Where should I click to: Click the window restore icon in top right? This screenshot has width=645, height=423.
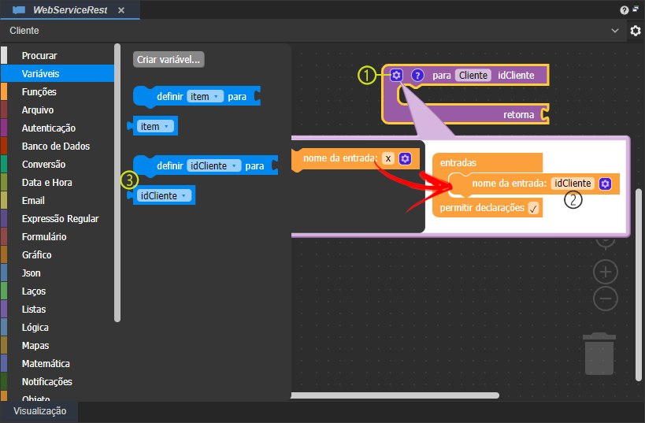636,9
